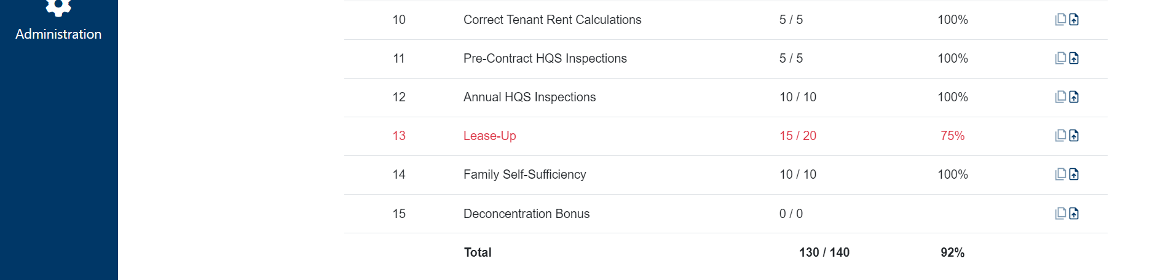The width and height of the screenshot is (1155, 280).
Task: Upload file for the Lease-Up indicator
Action: tap(1074, 136)
